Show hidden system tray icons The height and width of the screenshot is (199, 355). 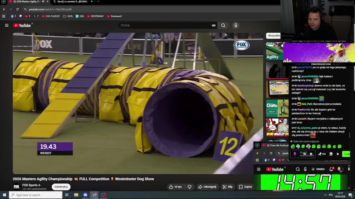325,195
